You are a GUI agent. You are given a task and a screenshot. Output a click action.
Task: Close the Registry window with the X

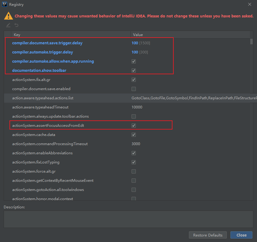pyautogui.click(x=250, y=4)
